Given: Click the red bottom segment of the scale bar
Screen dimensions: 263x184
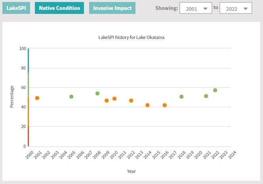Looking at the screenshot, I should (x=28, y=136).
